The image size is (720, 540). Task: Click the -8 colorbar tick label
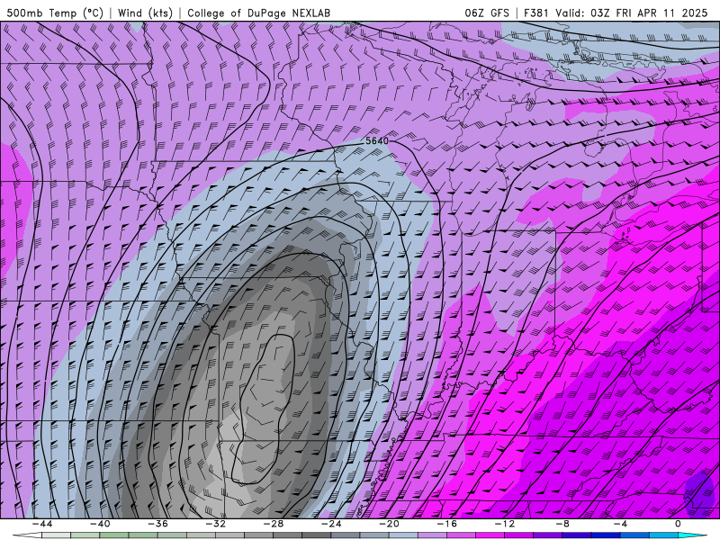click(x=562, y=524)
